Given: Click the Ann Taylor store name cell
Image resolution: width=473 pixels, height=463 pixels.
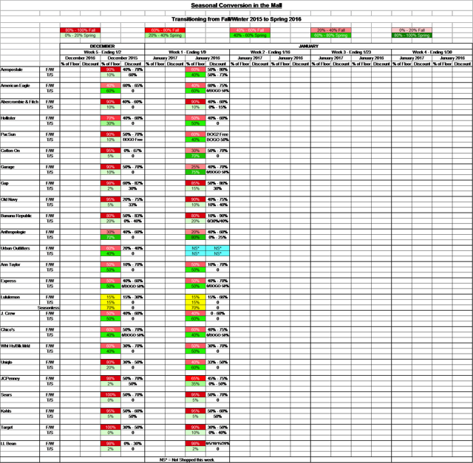Looking at the screenshot, I should coord(20,264).
